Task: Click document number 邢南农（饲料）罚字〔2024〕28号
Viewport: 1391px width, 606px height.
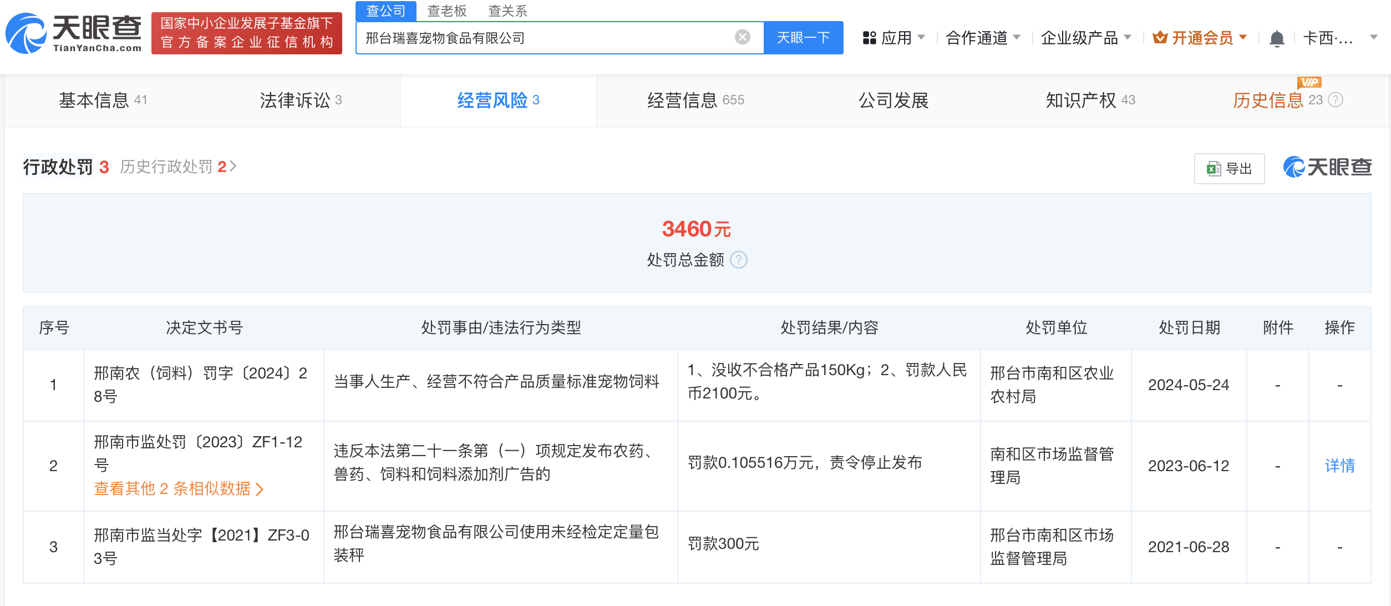Action: coord(201,385)
